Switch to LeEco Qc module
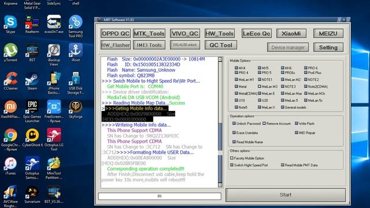Viewport: 370px width, 208px height. coord(256,34)
